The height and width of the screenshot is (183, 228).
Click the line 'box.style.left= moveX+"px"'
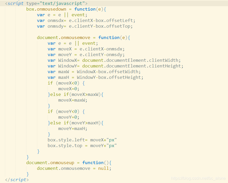[82, 140]
